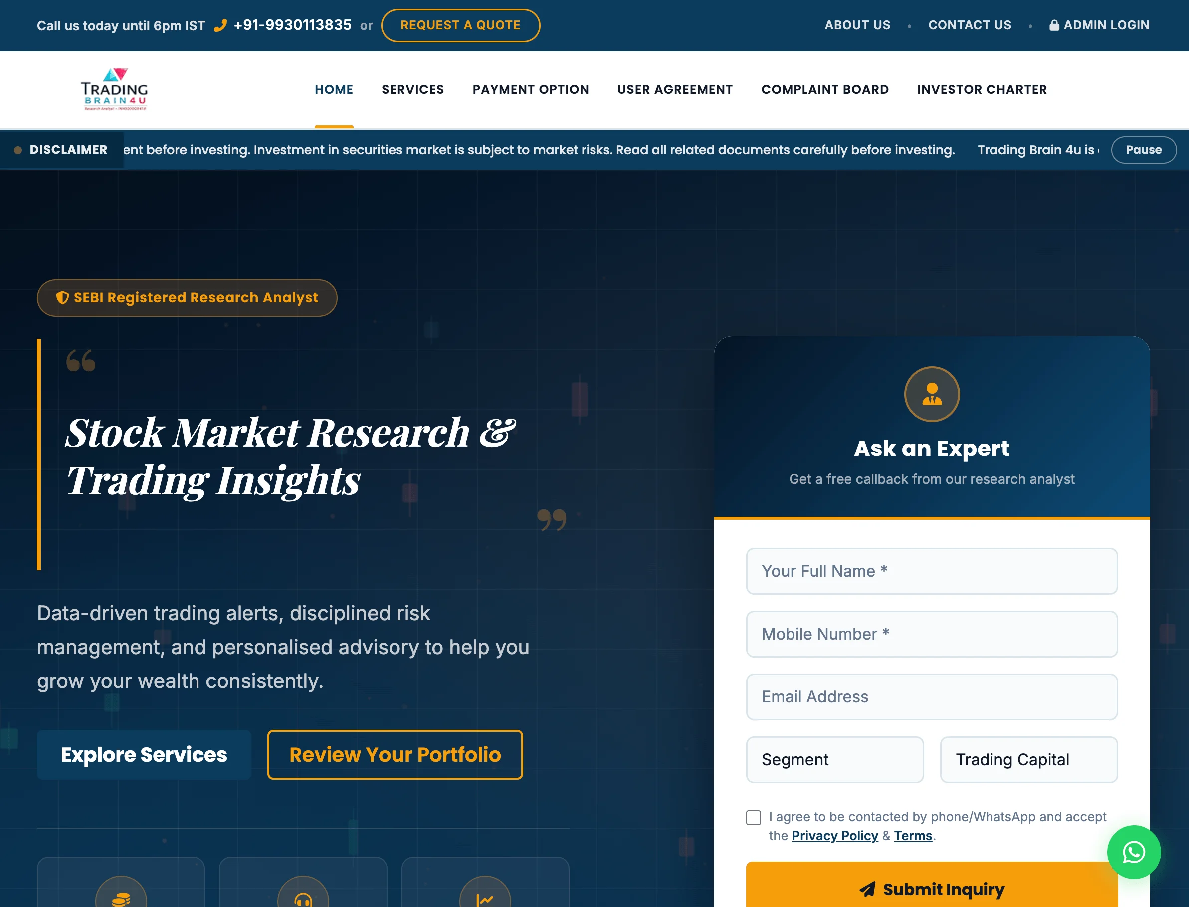Open the About Us link
This screenshot has height=907, width=1189.
click(857, 25)
